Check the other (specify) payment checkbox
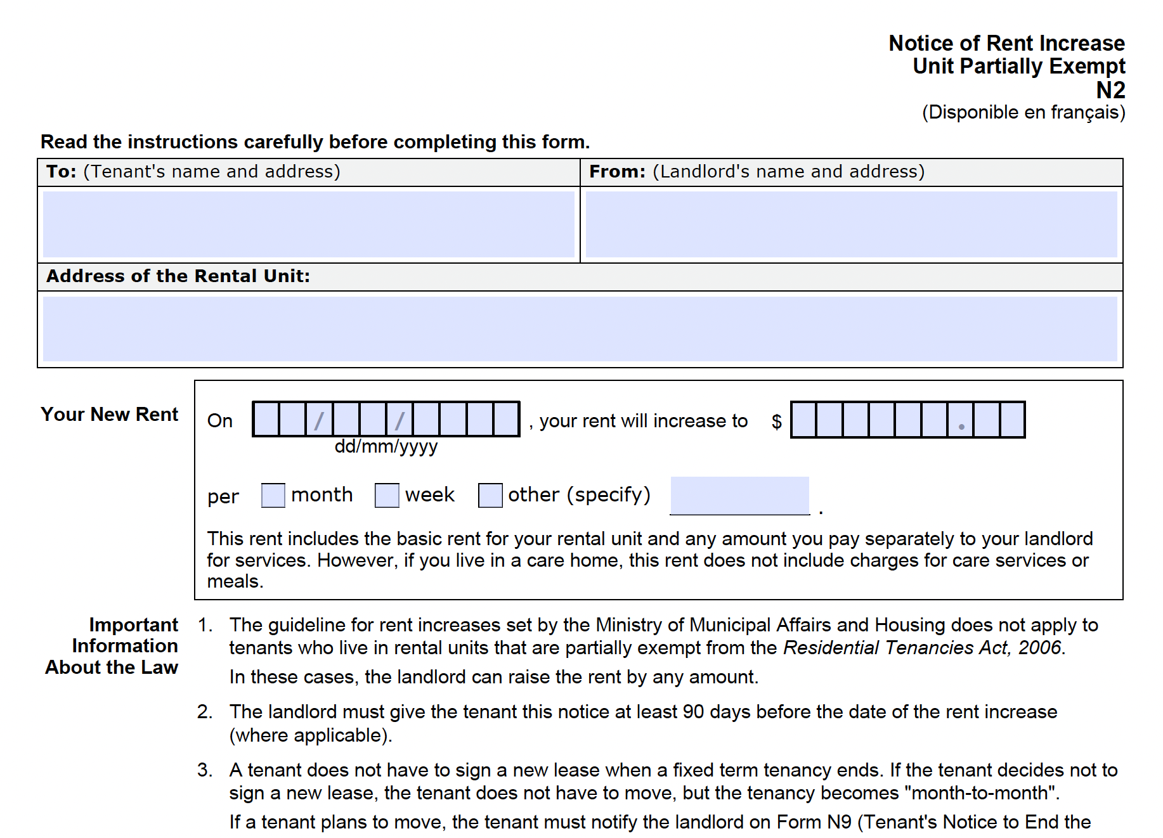Viewport: 1163px width, 838px height. tap(490, 495)
